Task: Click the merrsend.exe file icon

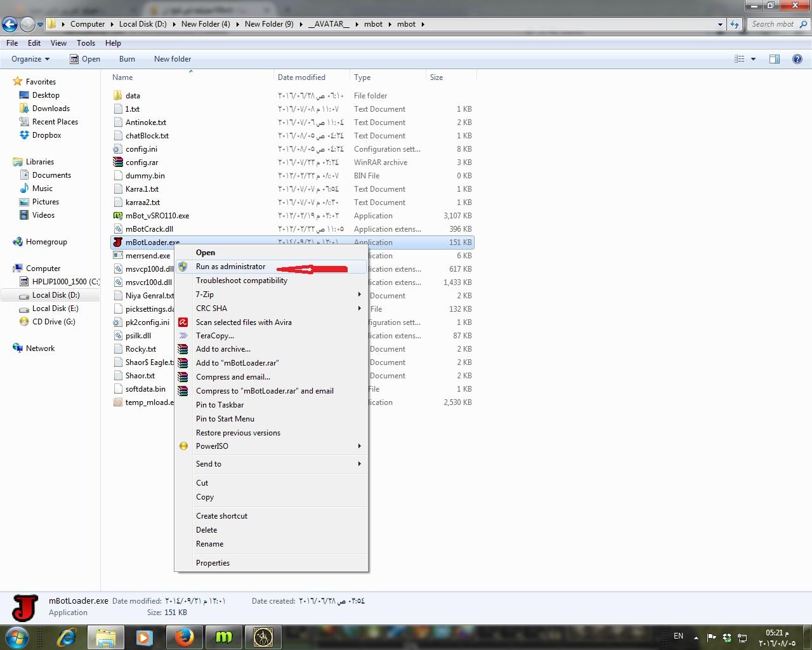Action: 117,255
